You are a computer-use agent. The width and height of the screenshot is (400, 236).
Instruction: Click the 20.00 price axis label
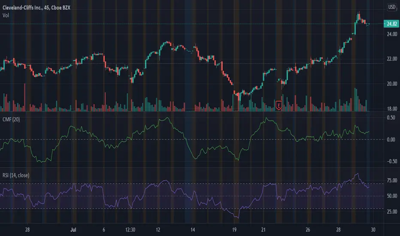(392, 84)
